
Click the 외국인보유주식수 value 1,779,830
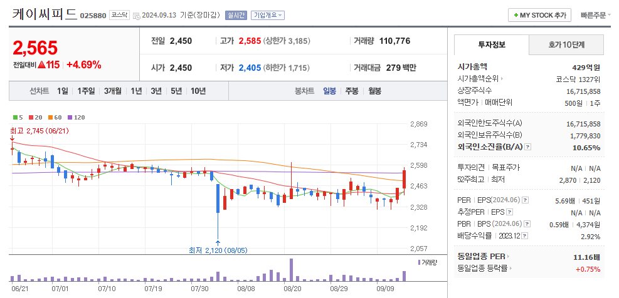tap(585, 136)
